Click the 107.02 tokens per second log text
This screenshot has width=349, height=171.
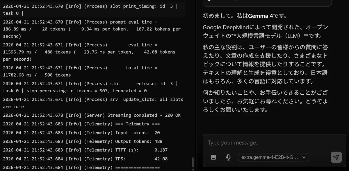(92, 33)
